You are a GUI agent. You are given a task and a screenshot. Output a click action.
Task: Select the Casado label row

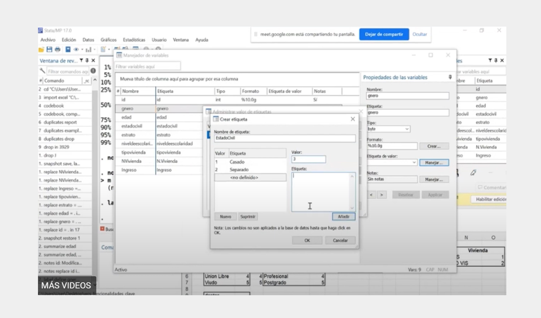pyautogui.click(x=250, y=162)
